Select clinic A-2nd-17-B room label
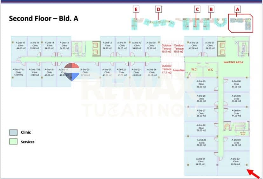This screenshot has height=179, width=263. click(35, 72)
